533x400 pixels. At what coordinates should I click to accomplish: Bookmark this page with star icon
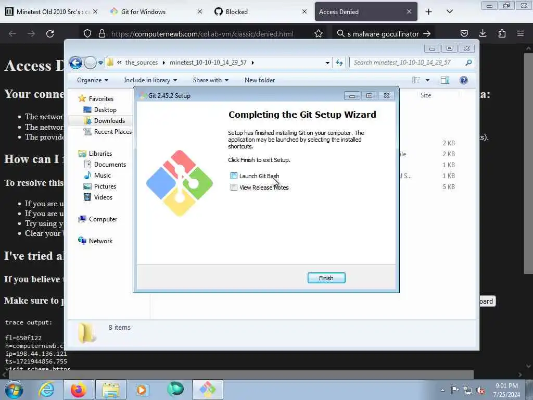pos(319,34)
